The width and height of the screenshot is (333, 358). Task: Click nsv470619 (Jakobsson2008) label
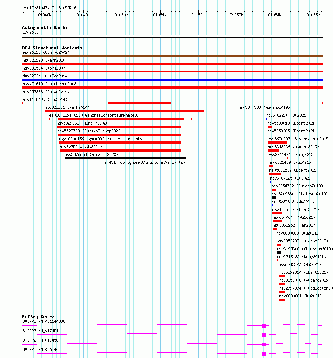51,84
